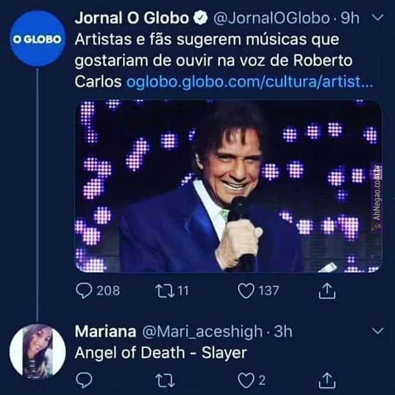Share Mariana's tweet

click(x=326, y=380)
